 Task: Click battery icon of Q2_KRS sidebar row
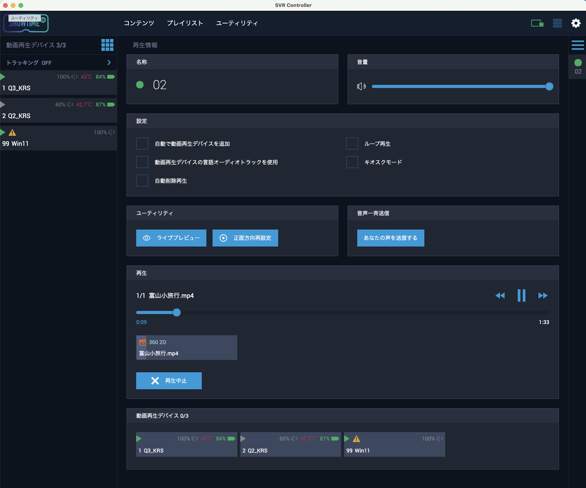coord(111,105)
